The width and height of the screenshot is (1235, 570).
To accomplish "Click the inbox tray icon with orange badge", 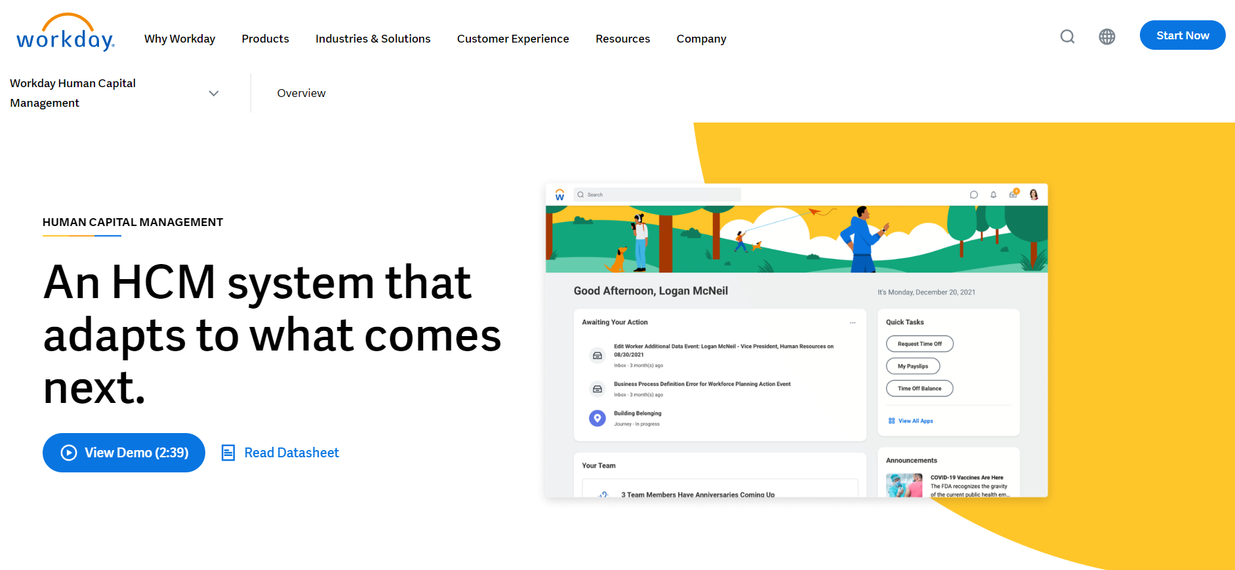I will pyautogui.click(x=1013, y=194).
